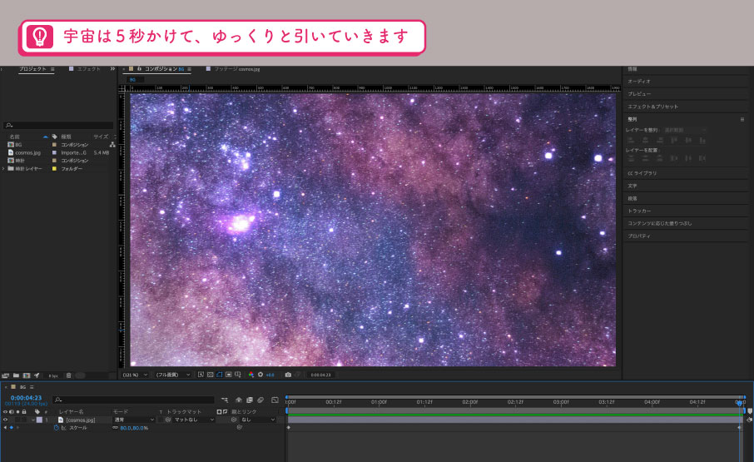754x462 pixels.
Task: Click the exposure value +0.0
Action: (270, 375)
